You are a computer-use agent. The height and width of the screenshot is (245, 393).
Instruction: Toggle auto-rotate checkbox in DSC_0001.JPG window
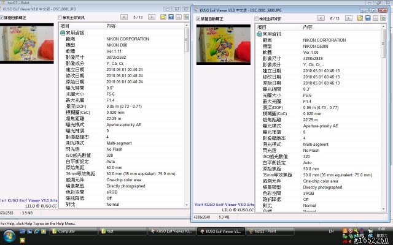(x=1, y=18)
